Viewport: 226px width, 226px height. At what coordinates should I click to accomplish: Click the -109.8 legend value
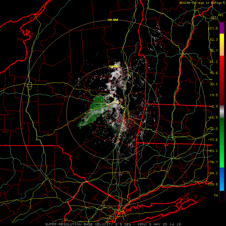(x=212, y=184)
